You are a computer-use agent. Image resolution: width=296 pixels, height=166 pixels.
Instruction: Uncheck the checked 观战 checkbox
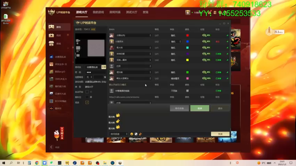[87, 103]
